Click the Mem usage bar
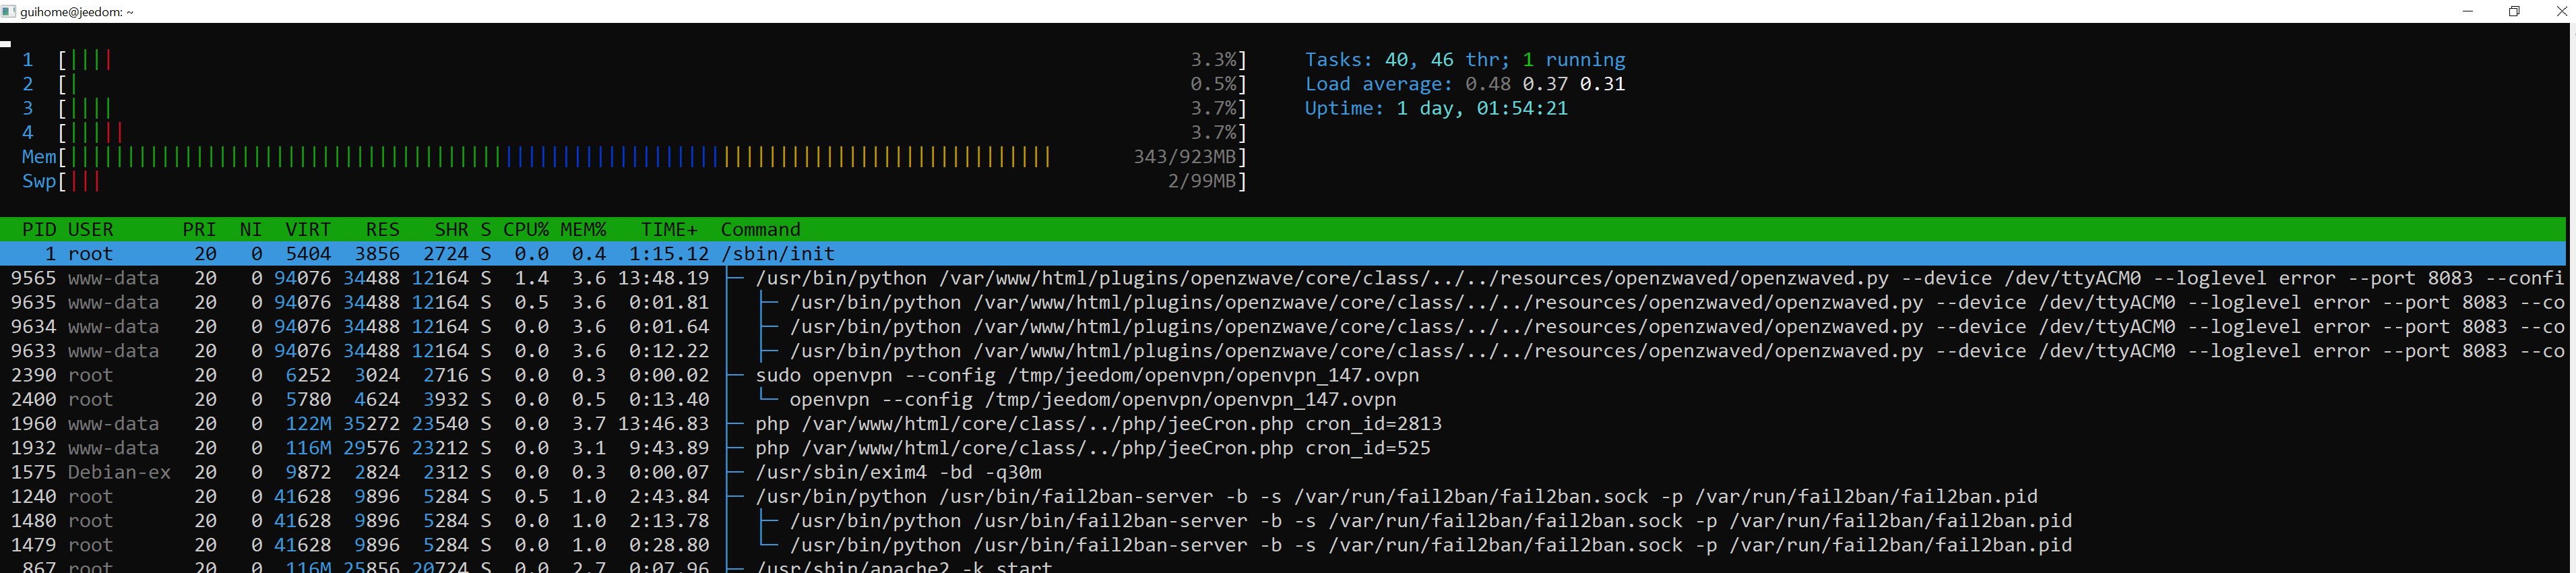This screenshot has width=2576, height=573. [x=634, y=157]
